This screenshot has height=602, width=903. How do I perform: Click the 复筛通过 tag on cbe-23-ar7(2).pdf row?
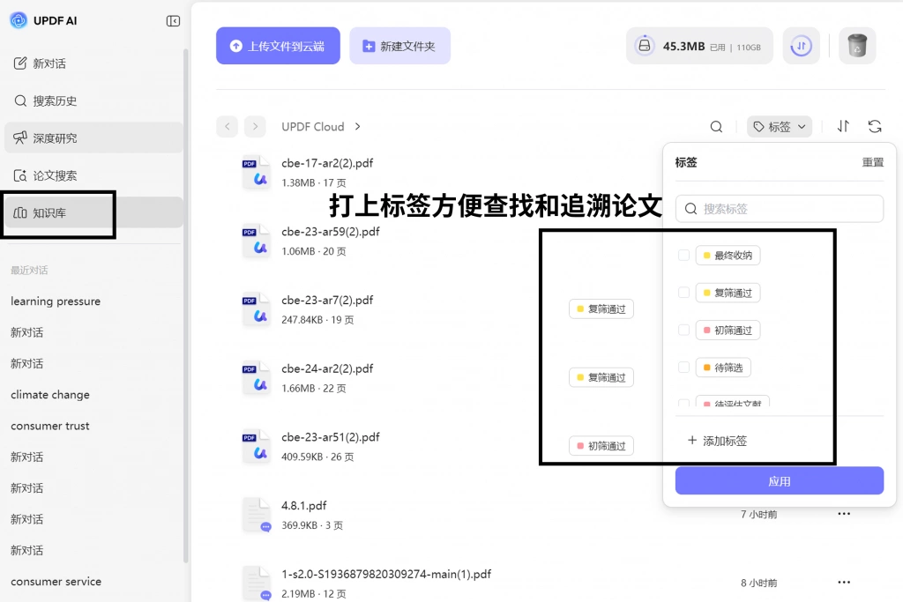click(x=601, y=309)
